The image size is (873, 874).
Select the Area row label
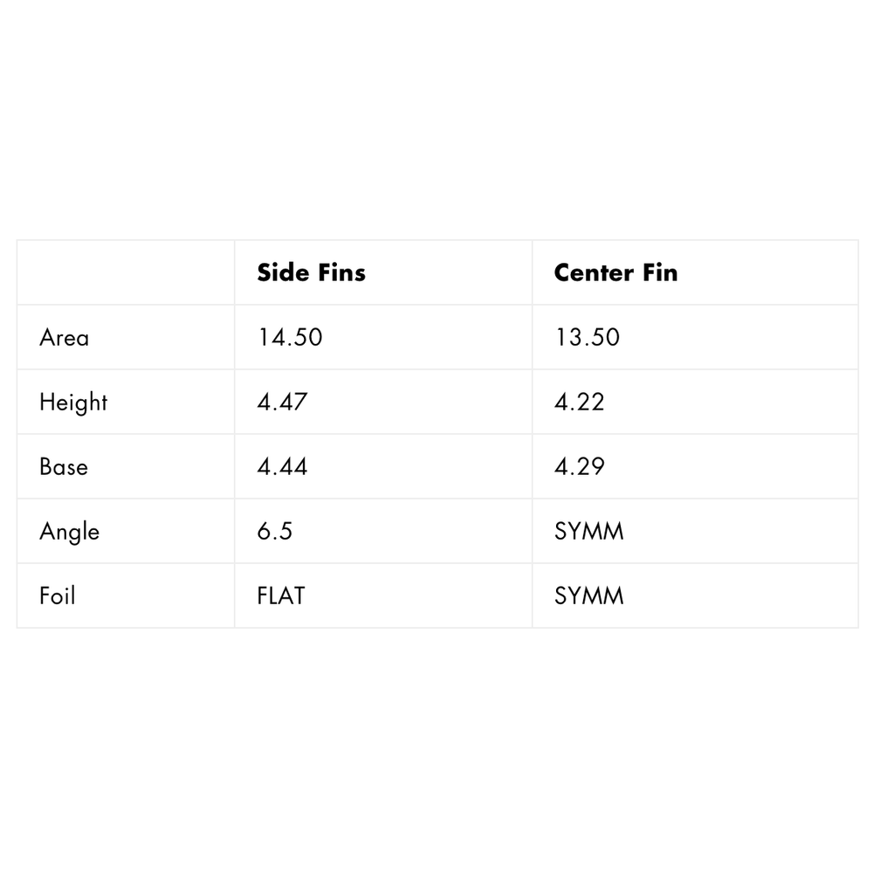pos(64,337)
